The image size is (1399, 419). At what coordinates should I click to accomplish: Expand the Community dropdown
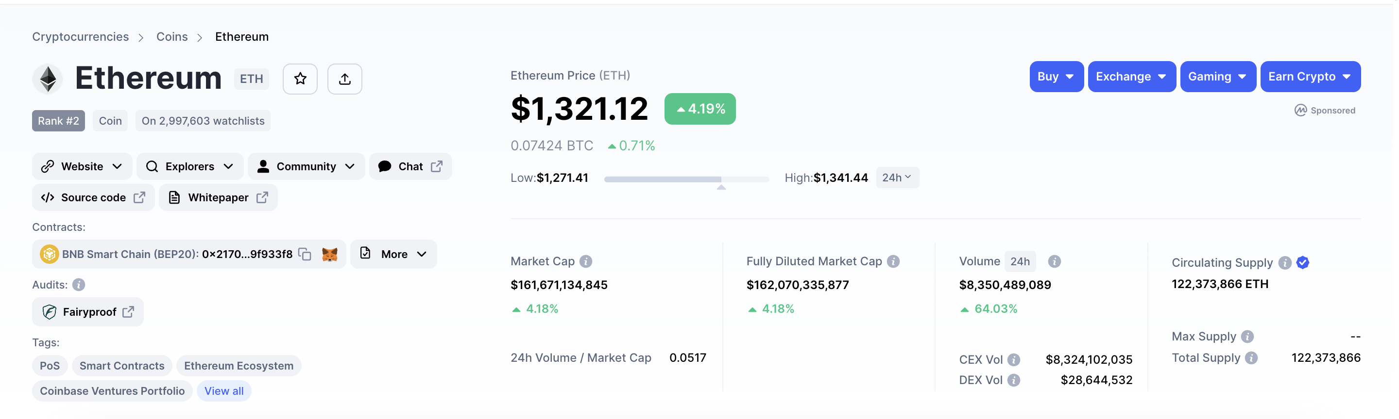(x=307, y=166)
